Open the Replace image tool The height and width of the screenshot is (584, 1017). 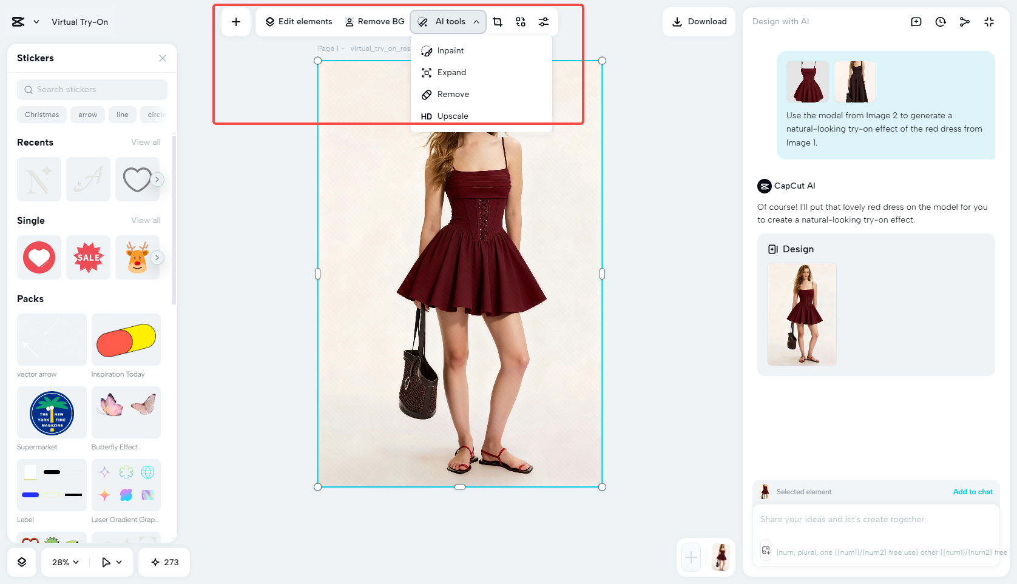pos(520,21)
